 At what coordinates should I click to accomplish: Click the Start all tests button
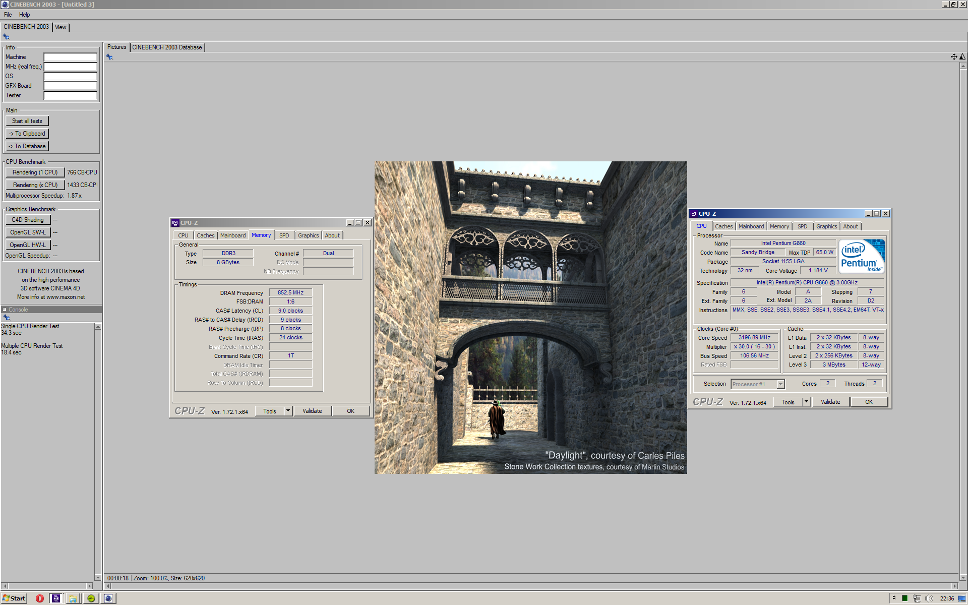point(27,121)
